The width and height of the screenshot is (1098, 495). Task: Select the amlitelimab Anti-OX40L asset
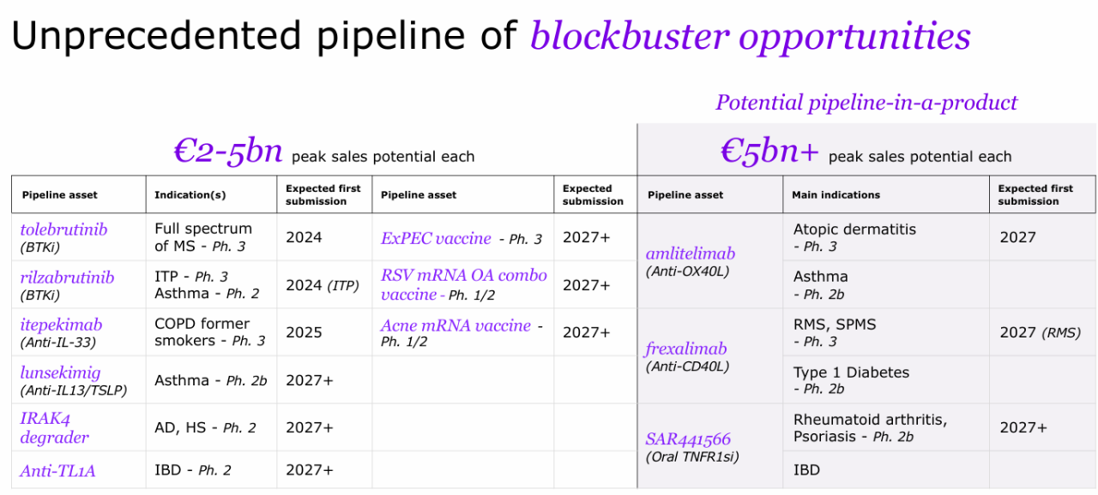click(x=690, y=261)
